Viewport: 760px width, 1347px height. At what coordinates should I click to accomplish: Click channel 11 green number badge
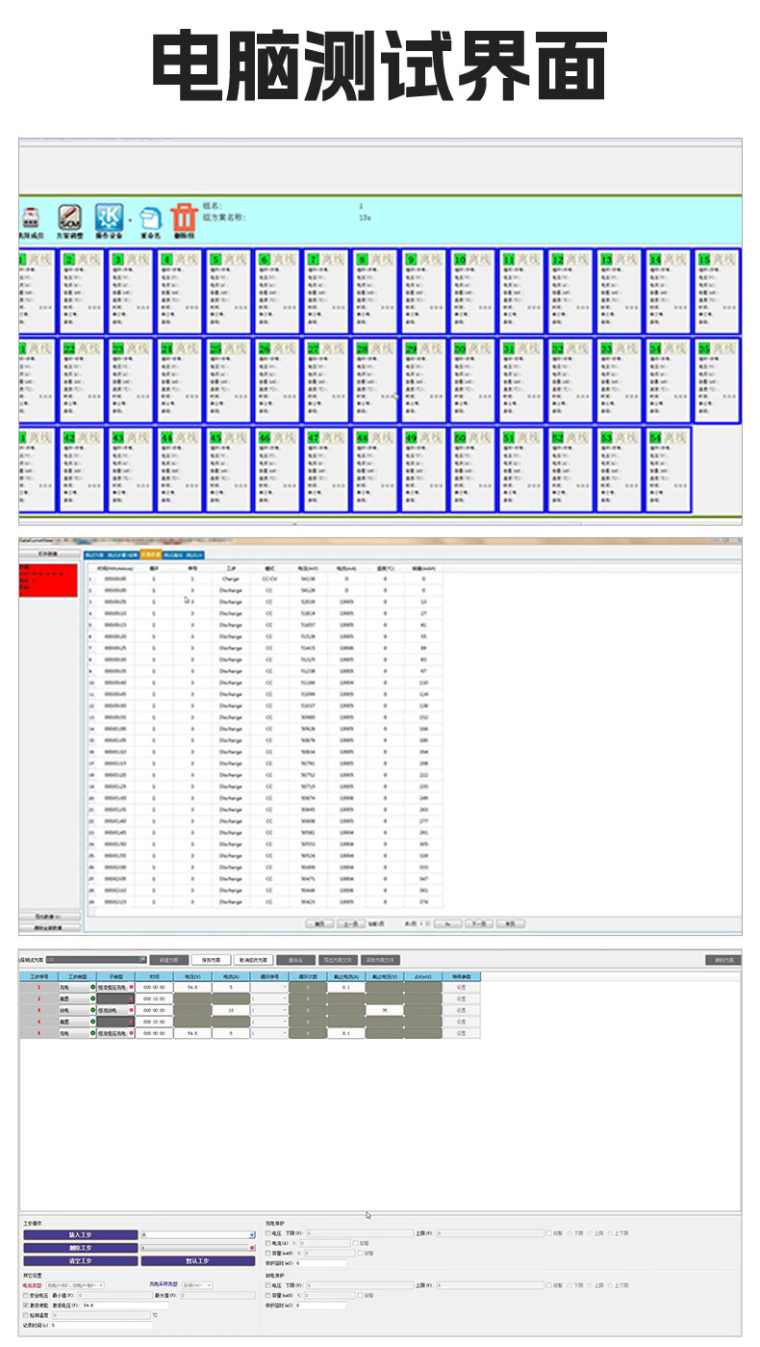509,260
